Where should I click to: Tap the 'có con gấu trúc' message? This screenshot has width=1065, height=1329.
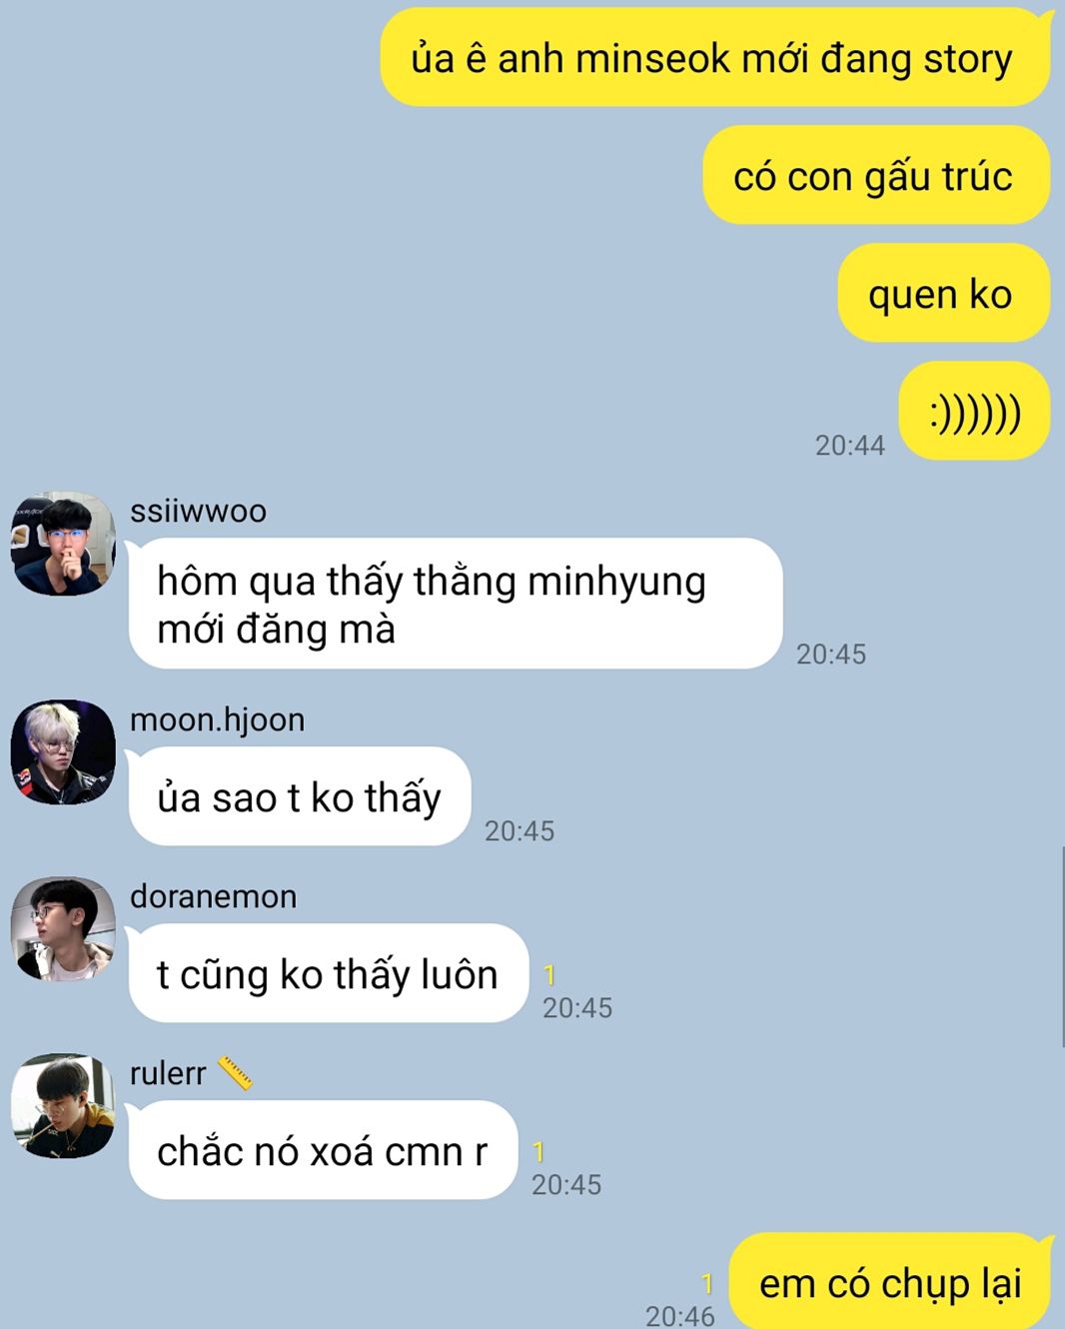876,175
